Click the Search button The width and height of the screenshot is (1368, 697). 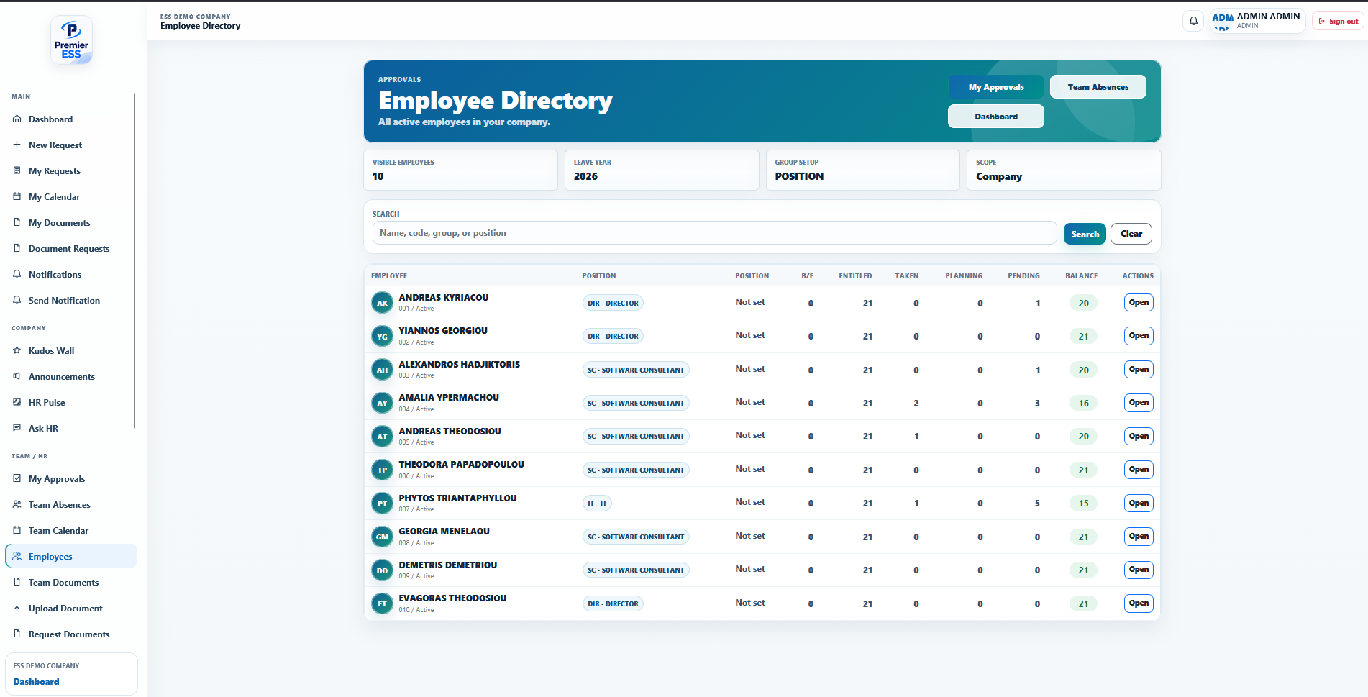[x=1085, y=234]
